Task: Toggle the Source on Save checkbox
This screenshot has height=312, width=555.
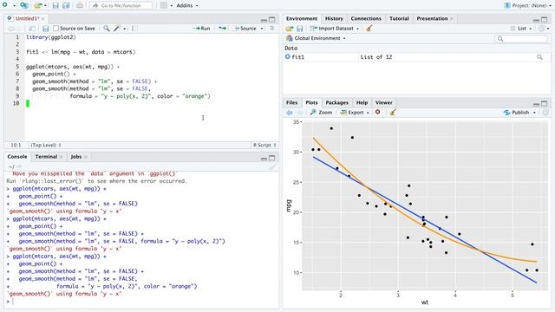Action: [x=55, y=29]
